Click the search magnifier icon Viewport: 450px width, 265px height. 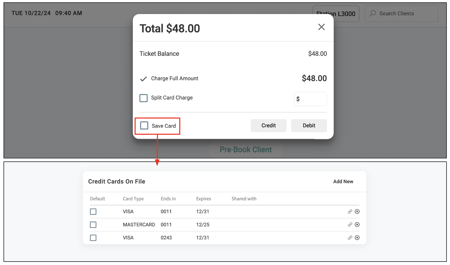coord(373,13)
